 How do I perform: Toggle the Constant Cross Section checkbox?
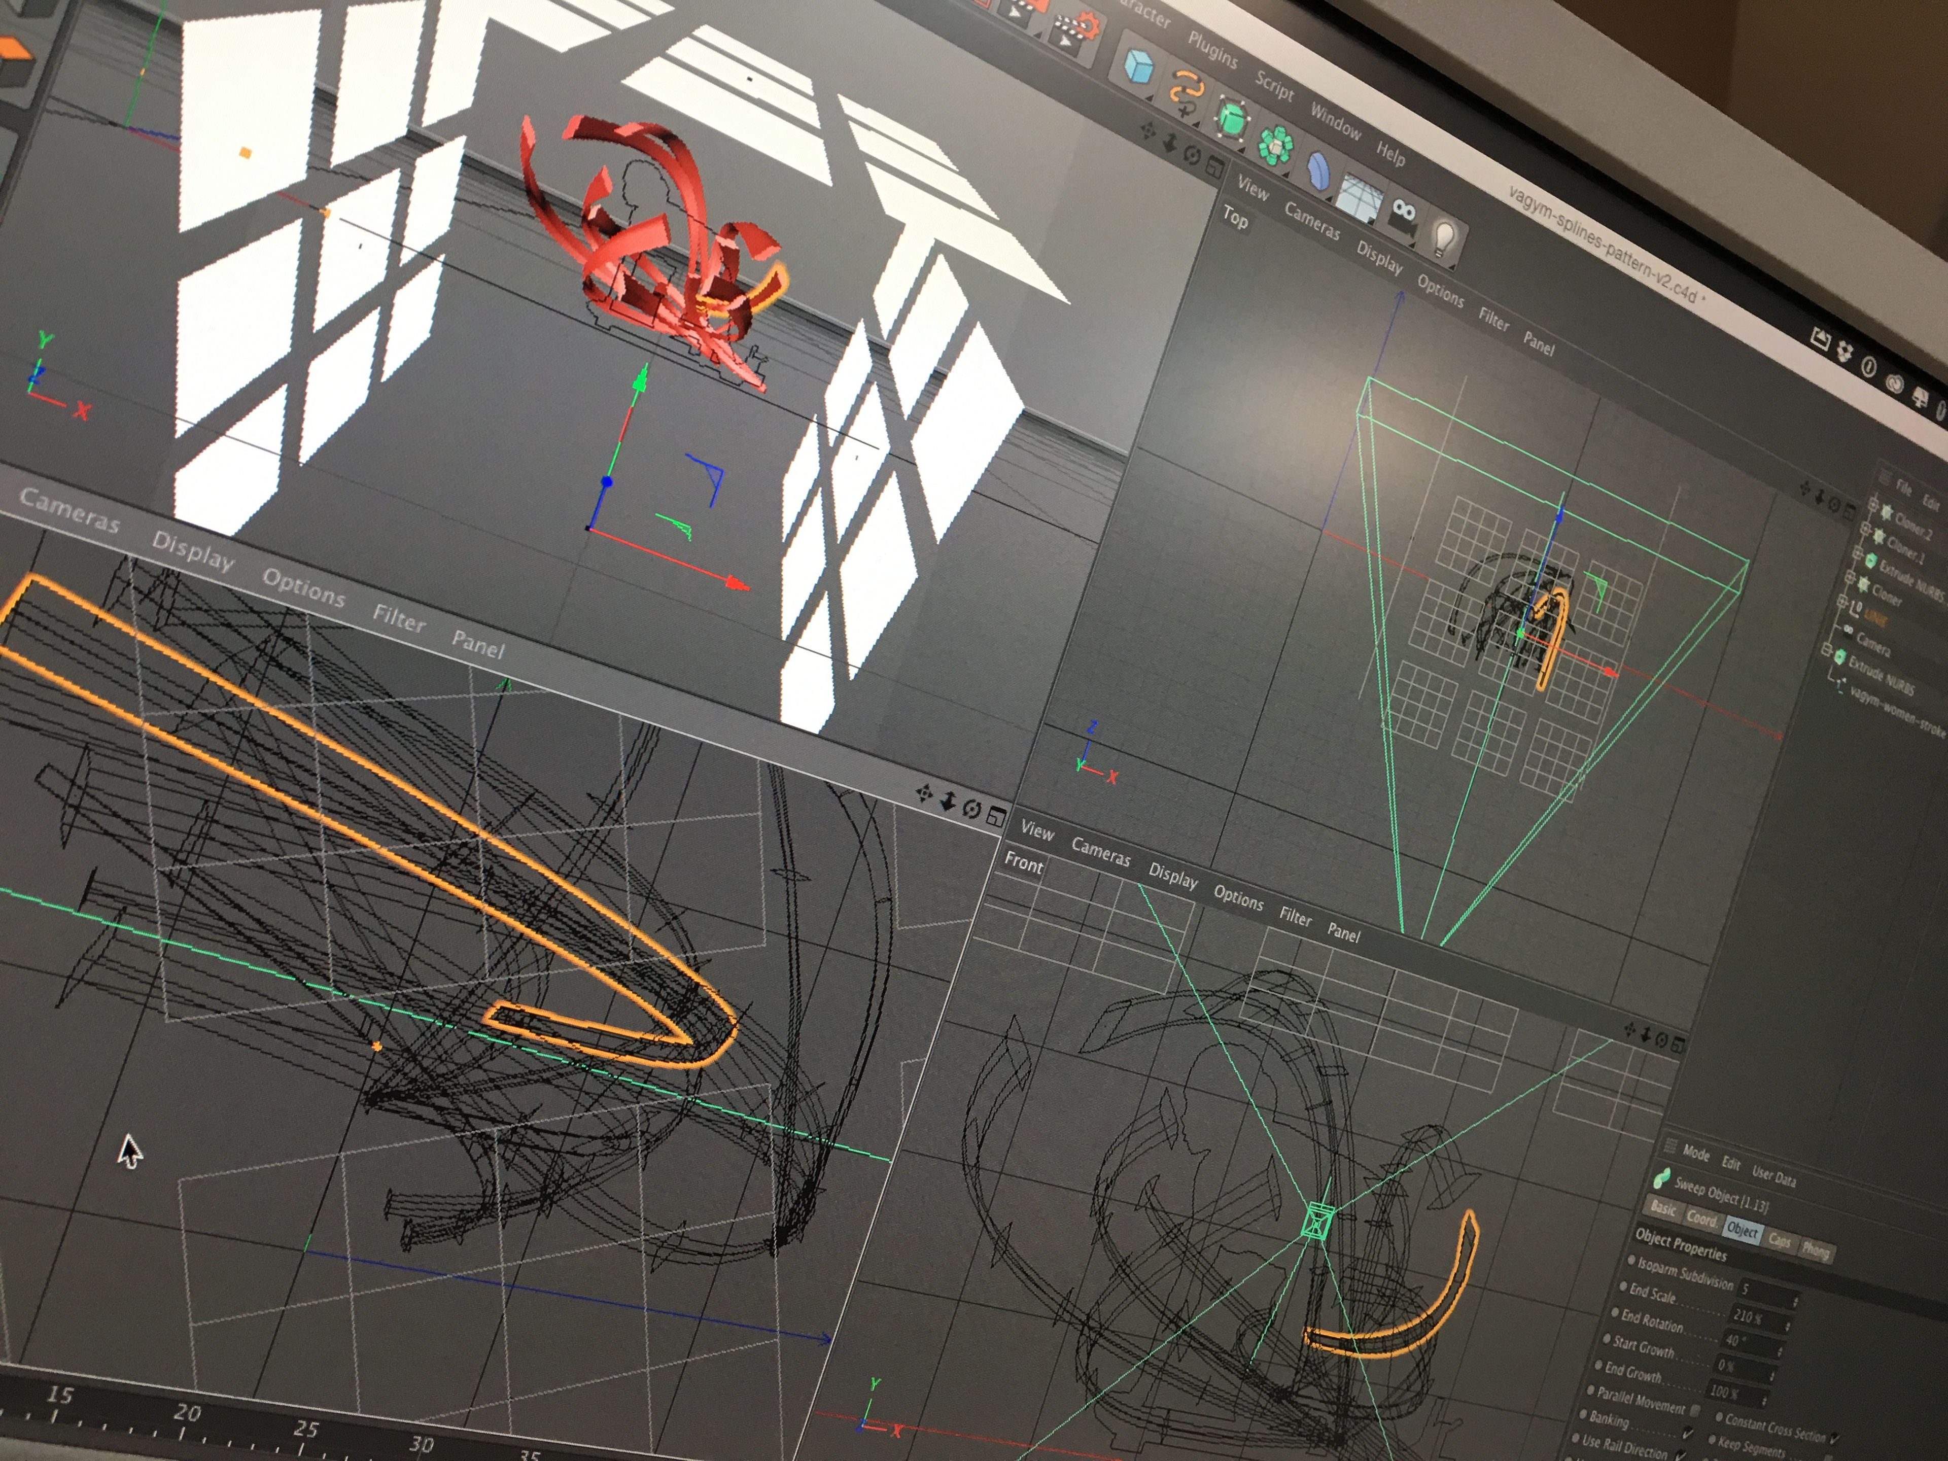point(1833,1437)
